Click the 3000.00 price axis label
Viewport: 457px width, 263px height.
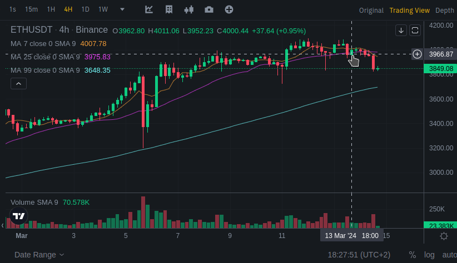click(x=441, y=172)
